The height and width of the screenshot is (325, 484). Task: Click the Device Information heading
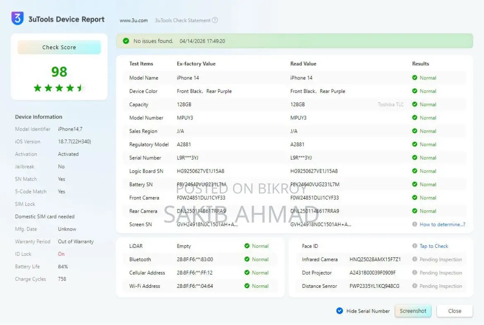38,117
